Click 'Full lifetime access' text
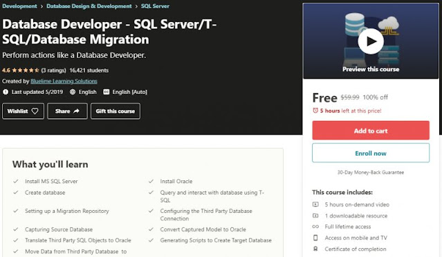Image resolution: width=442 pixels, height=257 pixels. click(347, 227)
